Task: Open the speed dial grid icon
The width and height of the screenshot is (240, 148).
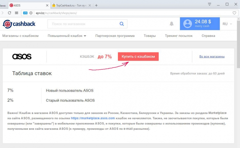Action: [17, 13]
